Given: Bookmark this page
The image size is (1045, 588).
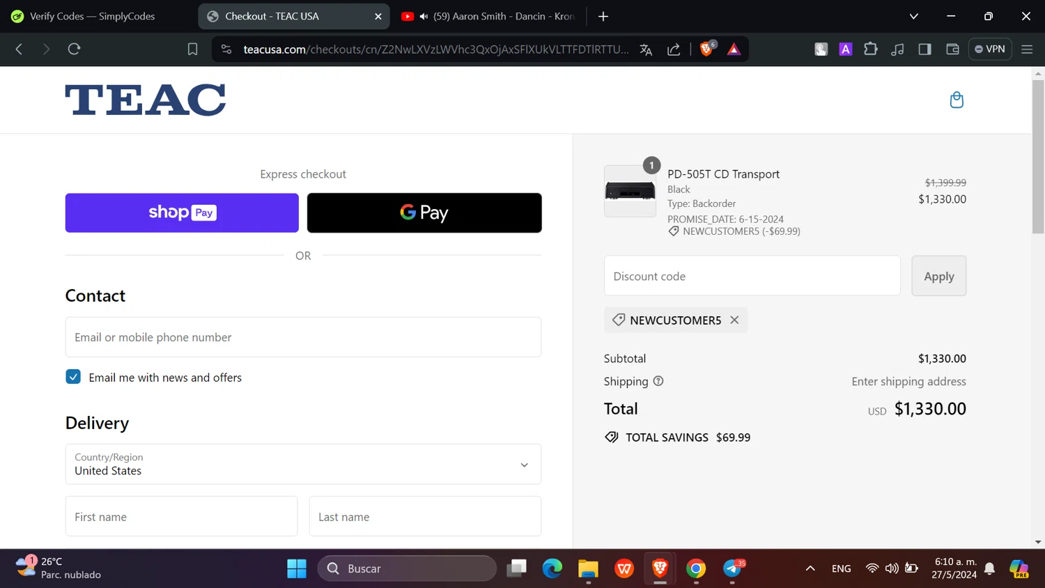Looking at the screenshot, I should pyautogui.click(x=192, y=49).
